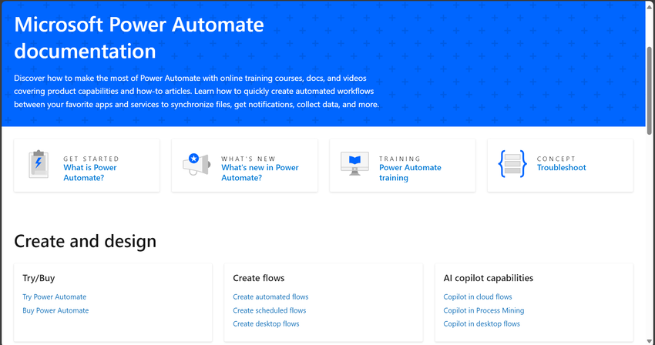
Task: Open 'Power Automate training' link
Action: 410,172
